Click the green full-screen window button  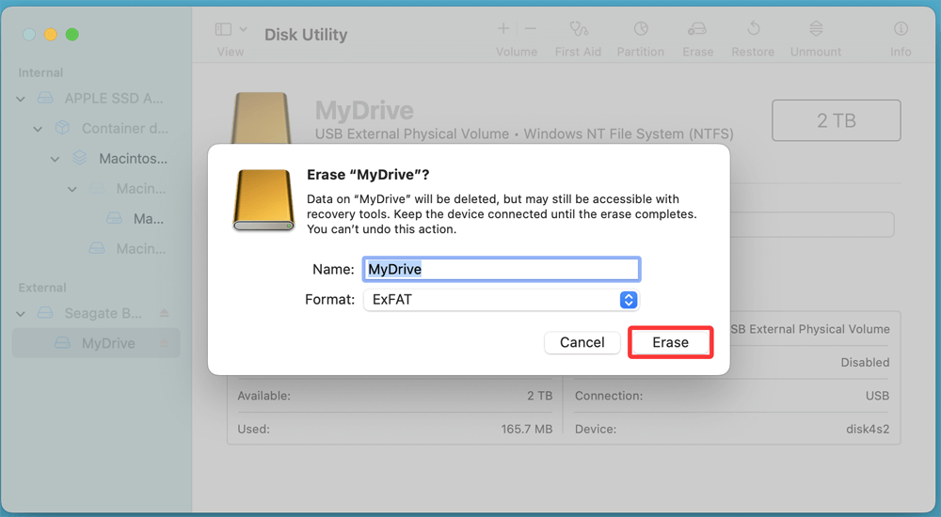point(72,35)
